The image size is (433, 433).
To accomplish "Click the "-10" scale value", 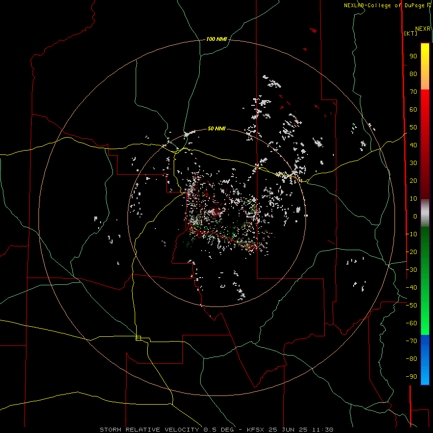I will [411, 234].
